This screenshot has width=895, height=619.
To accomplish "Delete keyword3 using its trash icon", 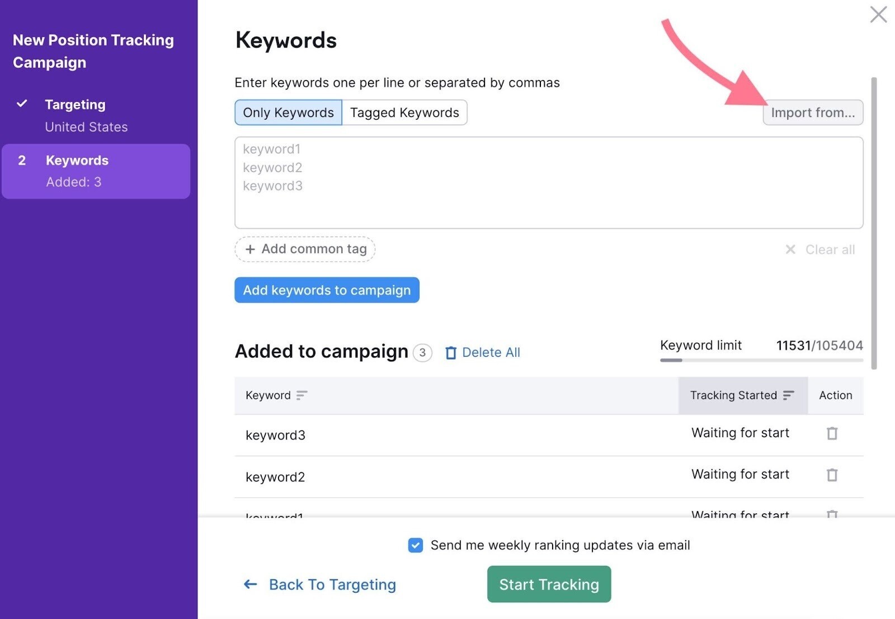I will coord(832,433).
